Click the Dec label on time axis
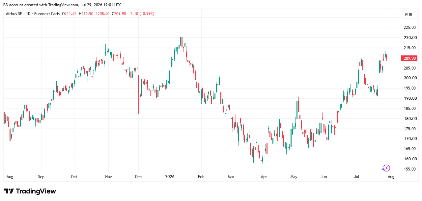The width and height of the screenshot is (422, 201). [138, 177]
